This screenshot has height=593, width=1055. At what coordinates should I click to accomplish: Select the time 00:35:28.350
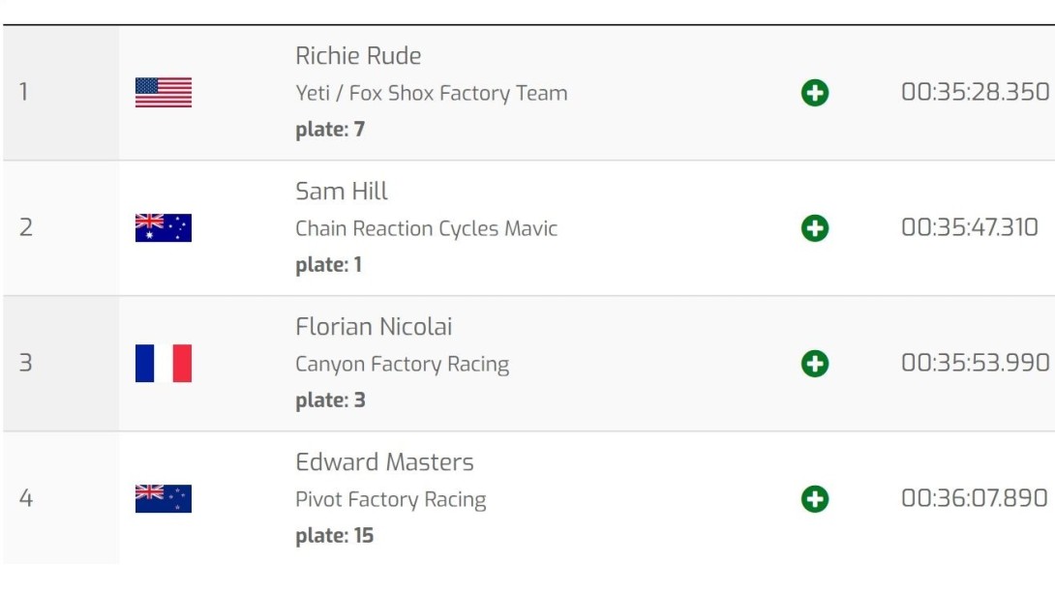976,92
